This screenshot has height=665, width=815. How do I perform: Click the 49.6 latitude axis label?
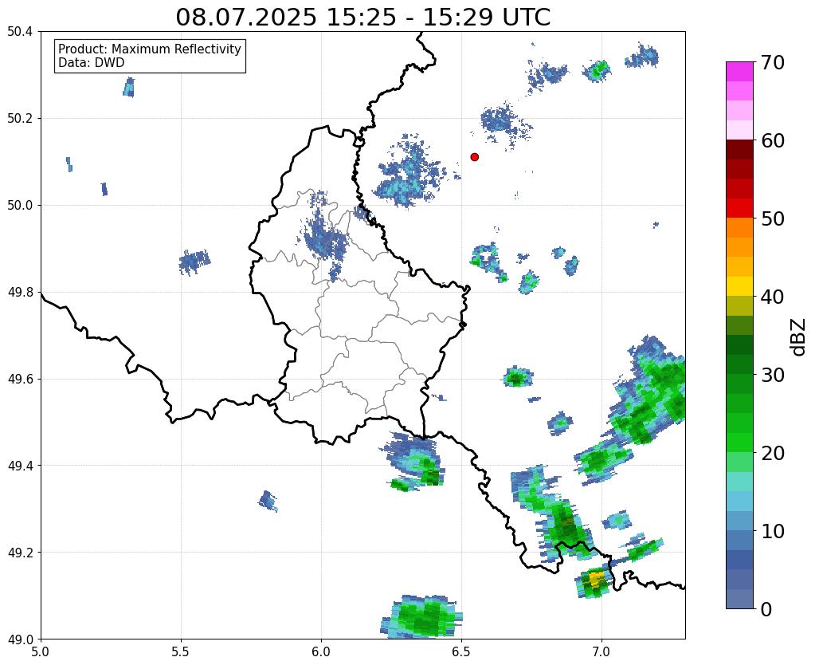point(20,379)
